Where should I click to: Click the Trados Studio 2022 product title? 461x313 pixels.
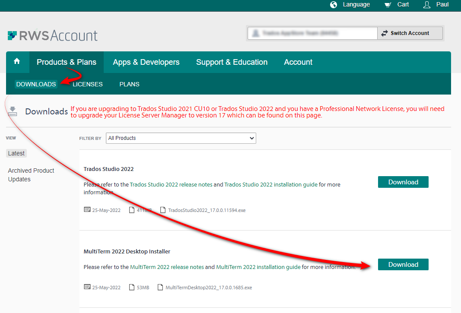(x=108, y=169)
